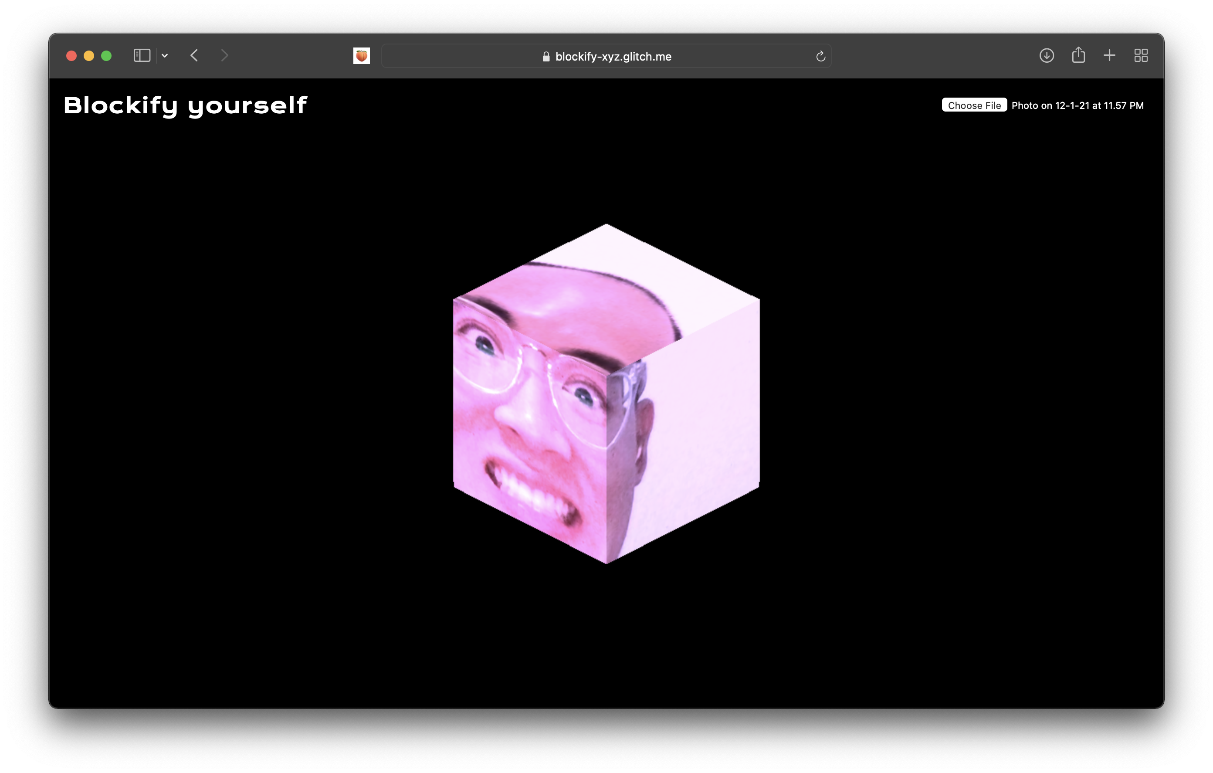The width and height of the screenshot is (1213, 773).
Task: Click the selected photo filename text
Action: [x=1077, y=106]
